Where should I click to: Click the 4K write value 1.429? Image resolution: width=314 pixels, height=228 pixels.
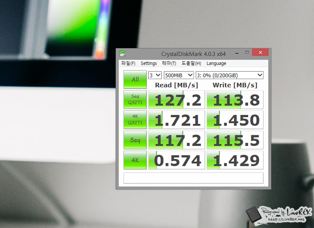click(235, 160)
